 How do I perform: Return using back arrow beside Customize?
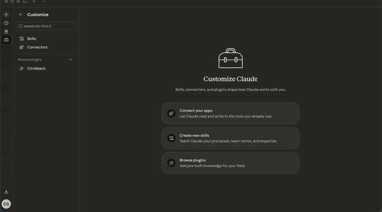21,15
